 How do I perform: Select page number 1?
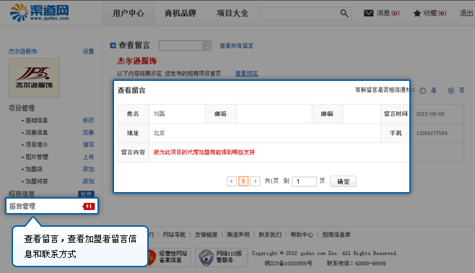[x=243, y=181]
